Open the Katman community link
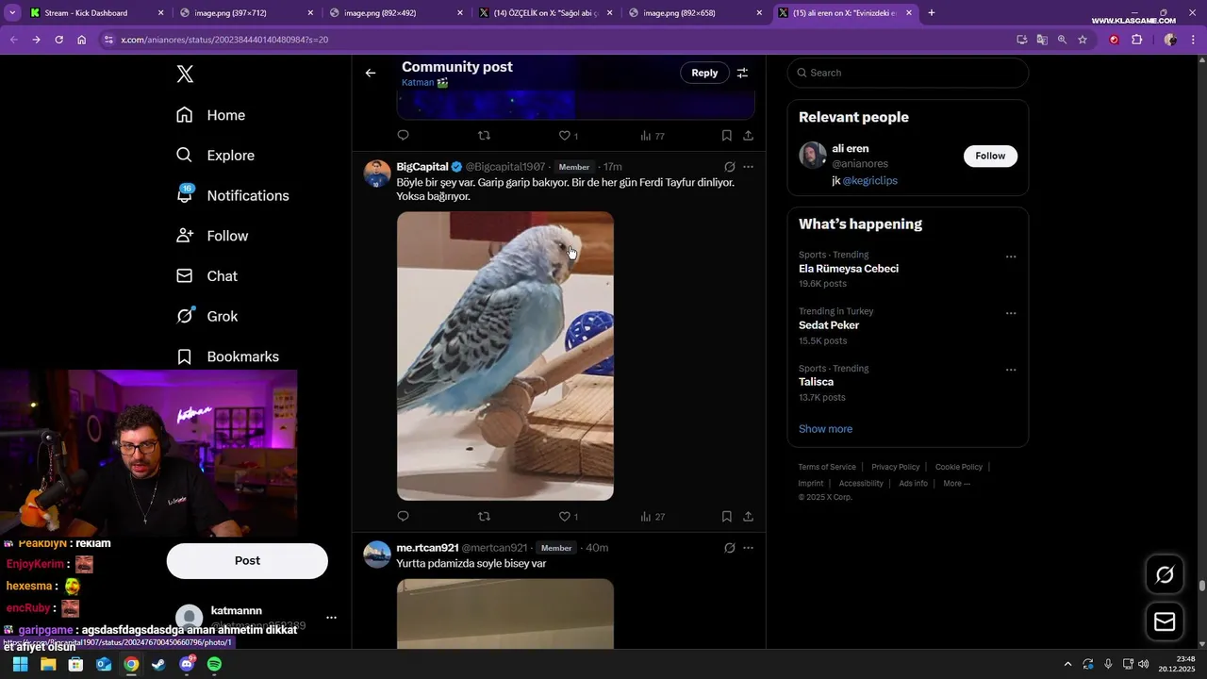This screenshot has width=1207, height=679. coord(424,83)
